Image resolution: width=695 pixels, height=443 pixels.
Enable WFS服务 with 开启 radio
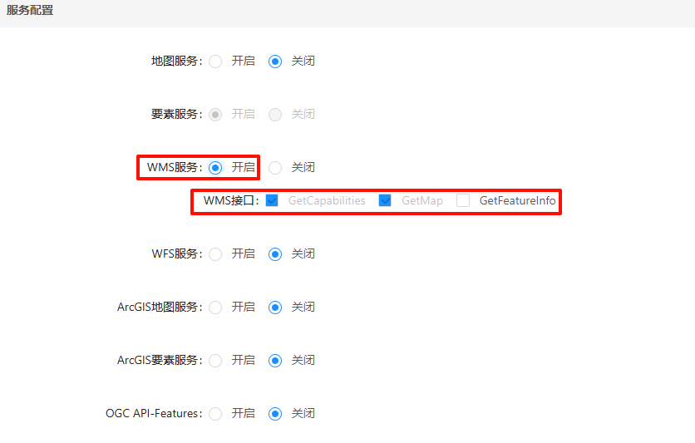[215, 254]
